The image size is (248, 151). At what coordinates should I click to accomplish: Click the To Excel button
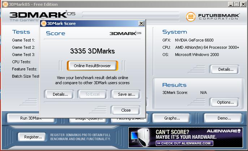(92, 94)
